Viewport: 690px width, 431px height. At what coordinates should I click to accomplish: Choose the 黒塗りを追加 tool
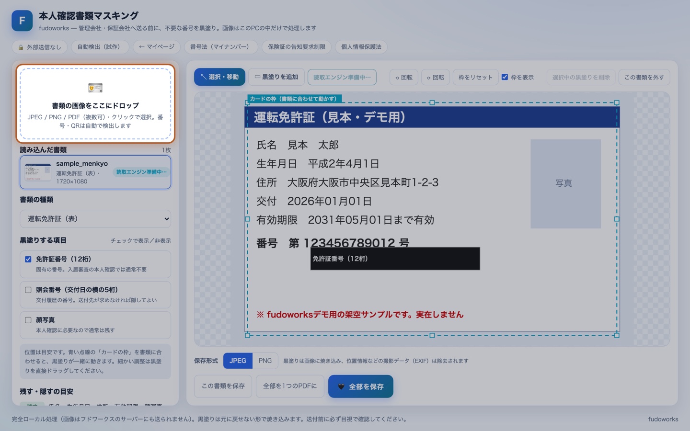pos(276,77)
